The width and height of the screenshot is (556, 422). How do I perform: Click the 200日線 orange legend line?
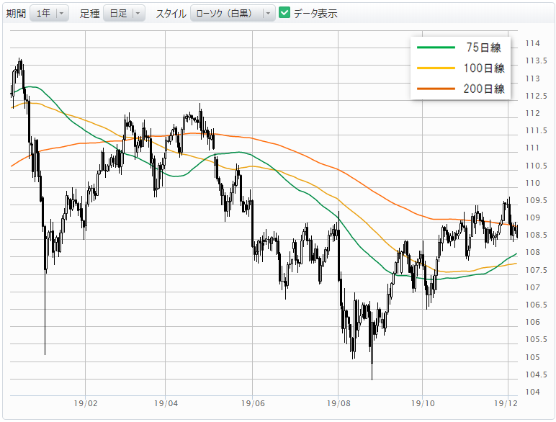click(x=436, y=89)
